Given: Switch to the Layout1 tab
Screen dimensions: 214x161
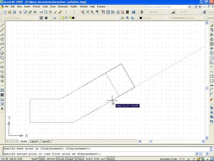Looking at the screenshot, I should [x=34, y=141].
